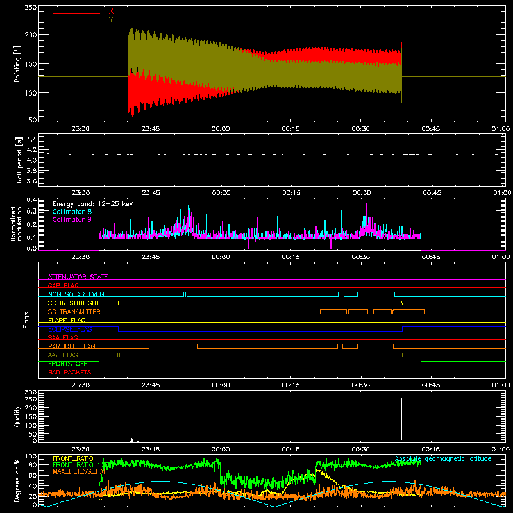The image size is (513, 513).
Task: Click the tall cyan Collimator 8 spike near 00:40
Action: tap(407, 216)
